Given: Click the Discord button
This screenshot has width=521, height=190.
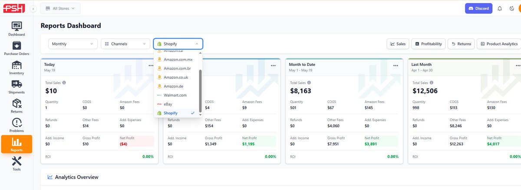Looking at the screenshot, I should (478, 8).
